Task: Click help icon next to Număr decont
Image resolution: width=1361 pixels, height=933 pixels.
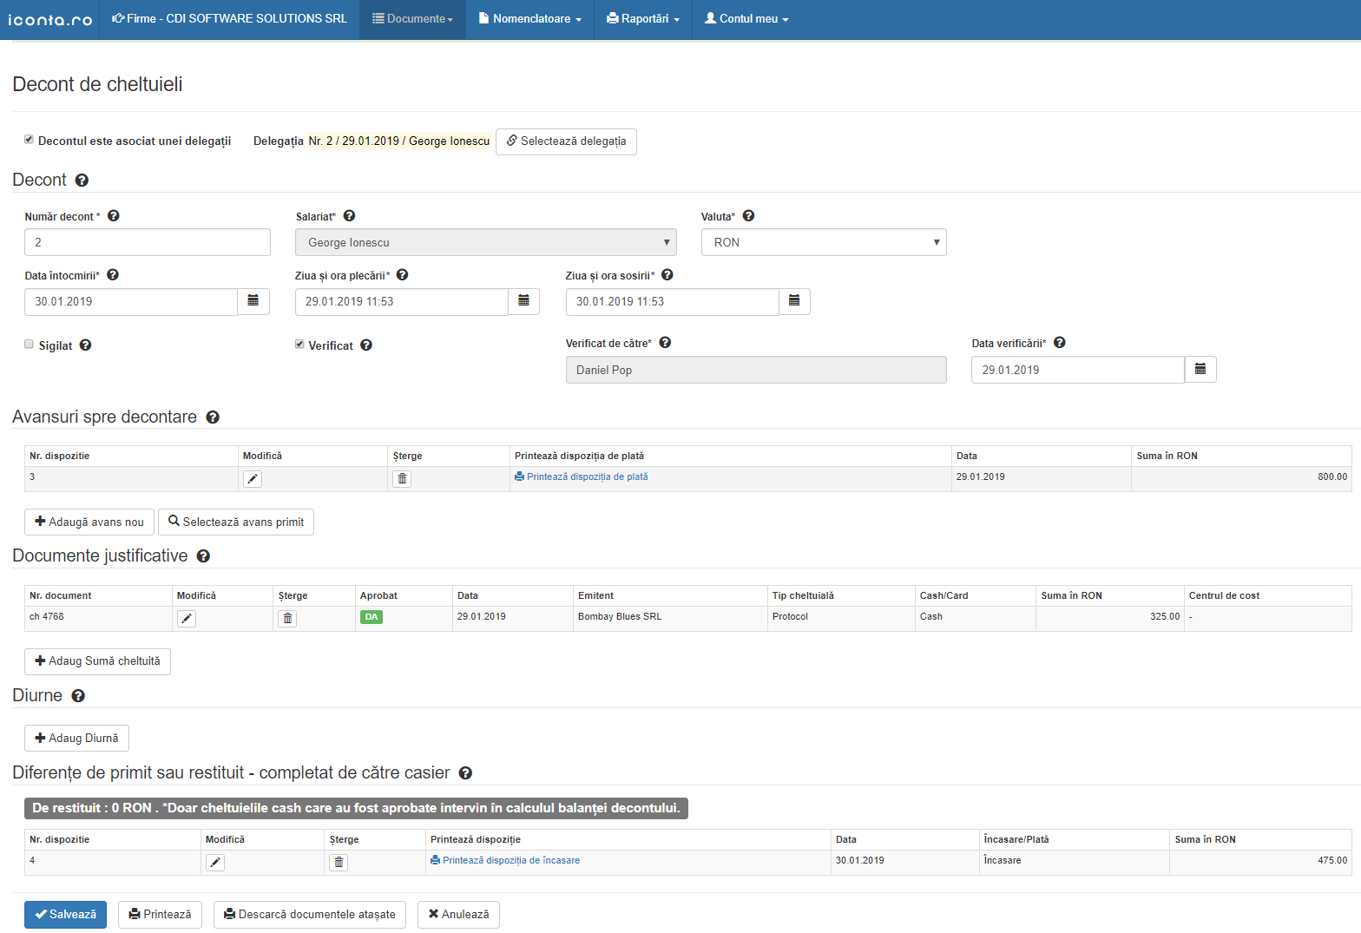Action: click(x=114, y=216)
